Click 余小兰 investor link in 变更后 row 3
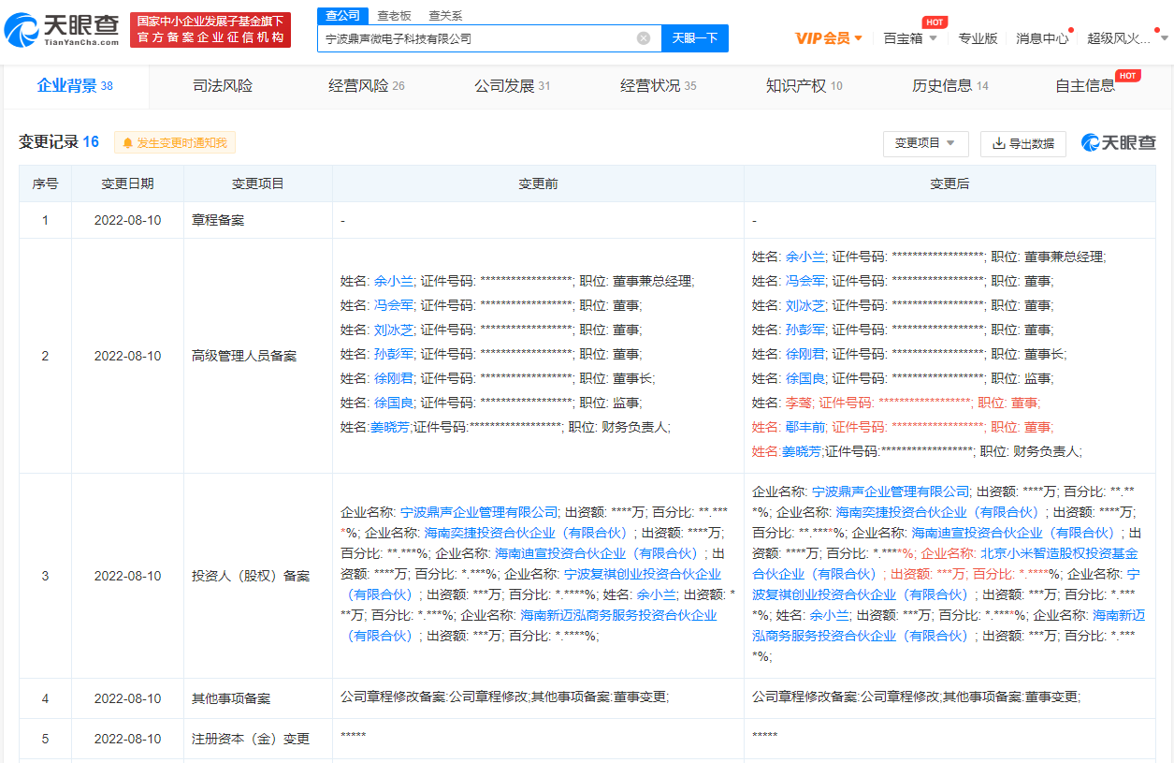Image resolution: width=1174 pixels, height=763 pixels. coord(829,615)
